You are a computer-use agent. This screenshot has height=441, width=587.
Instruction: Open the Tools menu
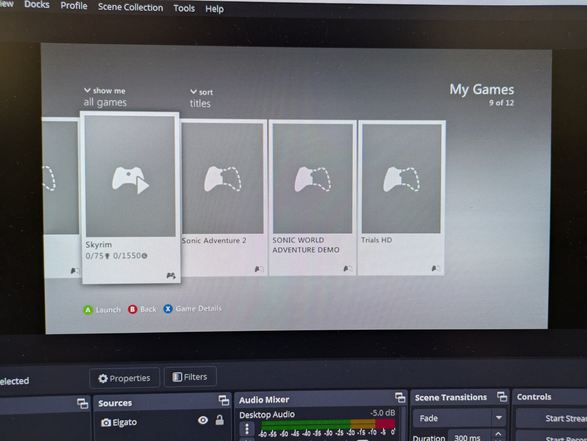tap(184, 8)
